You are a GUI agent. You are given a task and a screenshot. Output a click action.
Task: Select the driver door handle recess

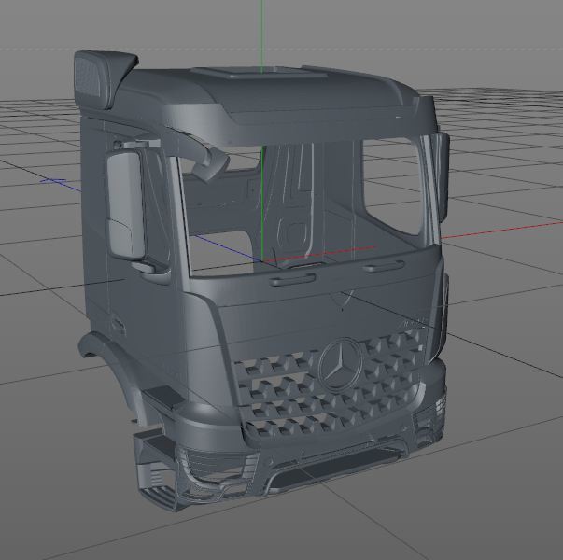(x=117, y=323)
